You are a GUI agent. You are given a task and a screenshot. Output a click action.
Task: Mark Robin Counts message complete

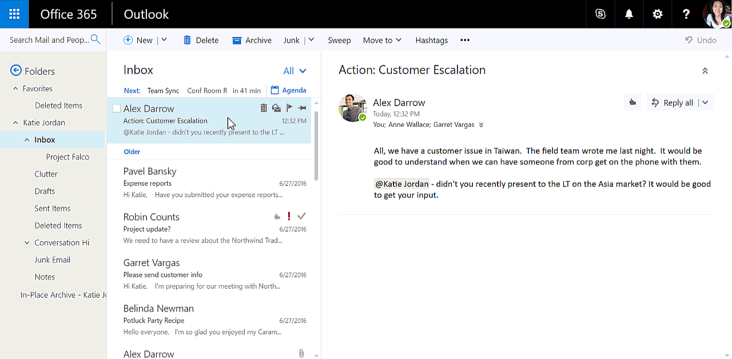click(x=302, y=216)
